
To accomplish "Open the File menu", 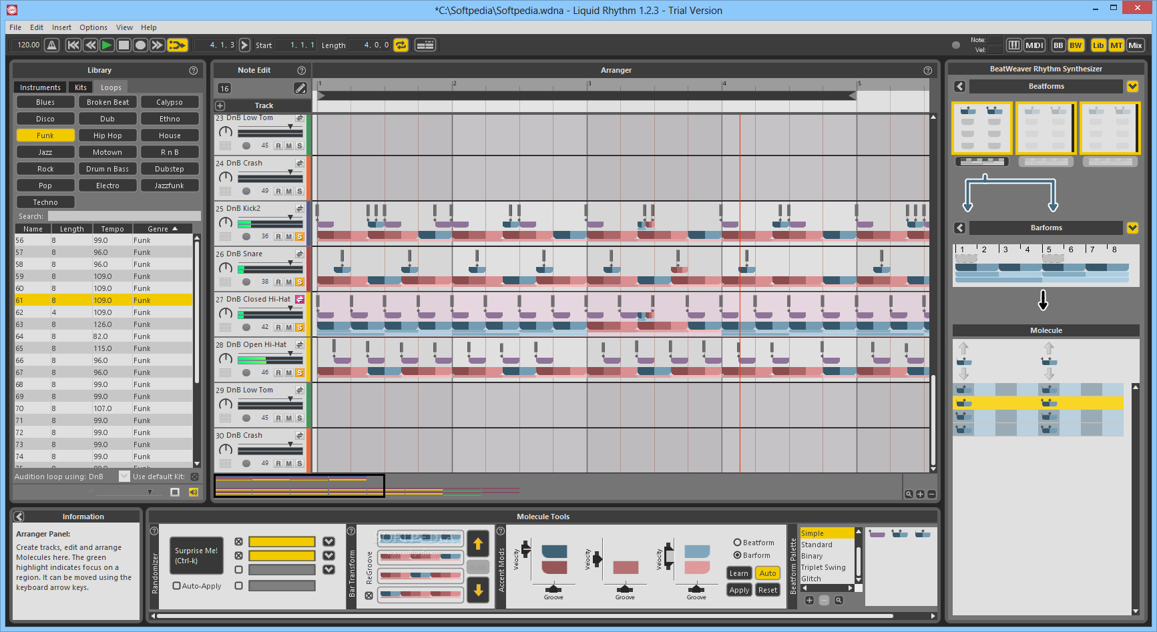I will (x=15, y=27).
